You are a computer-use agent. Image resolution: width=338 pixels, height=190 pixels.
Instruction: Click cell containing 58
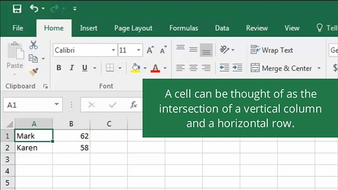tap(71, 147)
